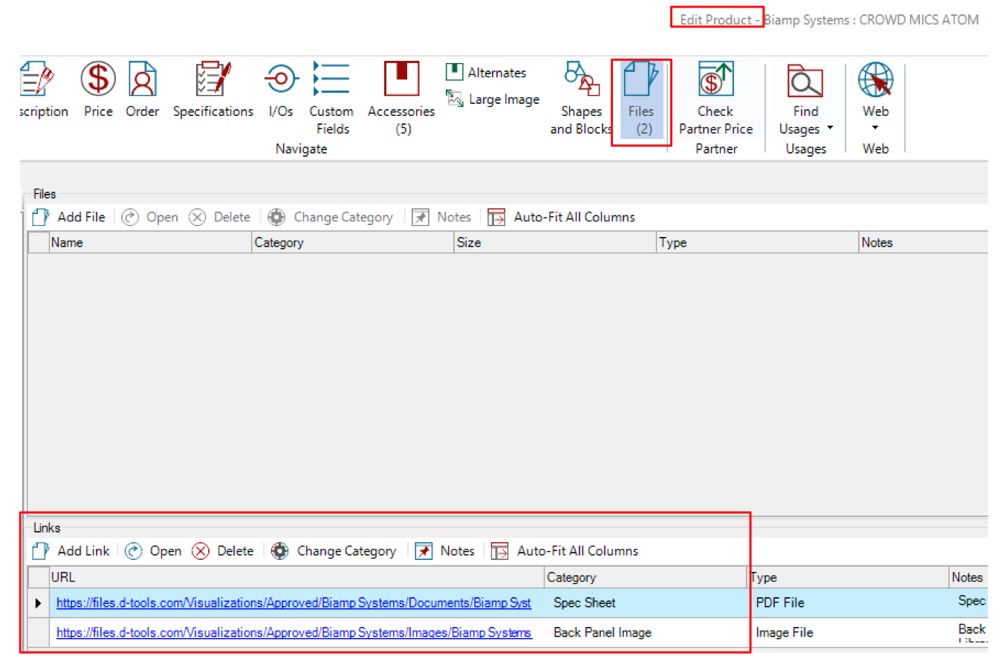Open Notes in the Links toolbar
The image size is (1006, 670).
(445, 550)
